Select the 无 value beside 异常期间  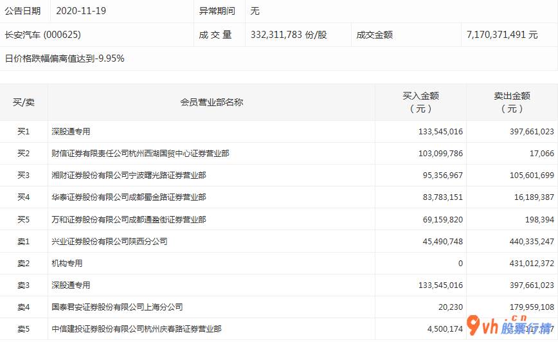(x=255, y=11)
